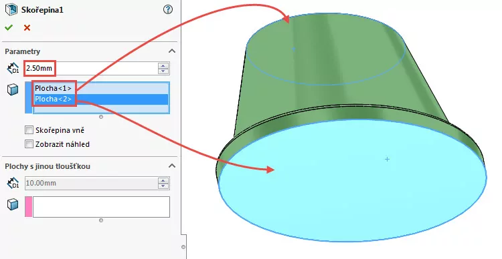The image size is (502, 259).
Task: Select Plocha<2> in faces list
Action: click(101, 99)
